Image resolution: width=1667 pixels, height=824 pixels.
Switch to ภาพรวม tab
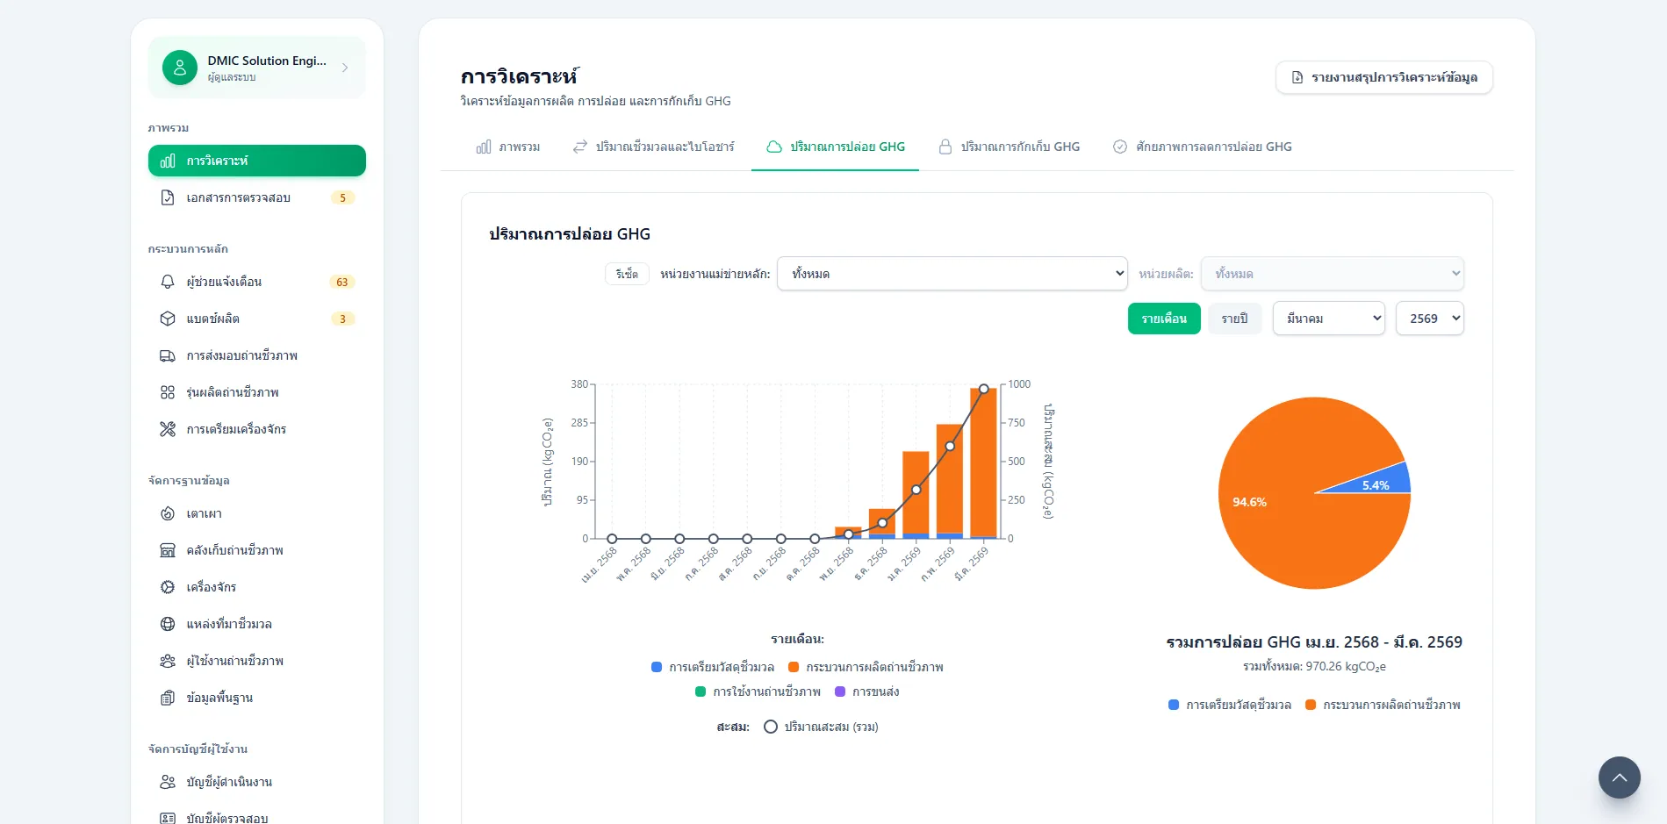tap(508, 147)
